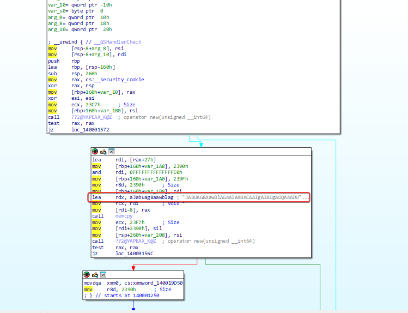Click operator new call in the top block
Screen dimensions: 408x313
coord(129,117)
